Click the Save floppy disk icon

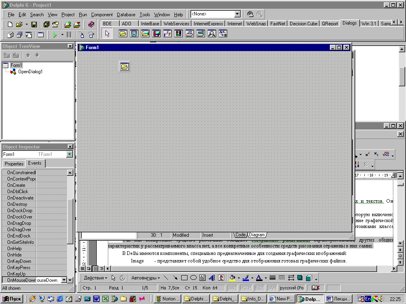34,25
